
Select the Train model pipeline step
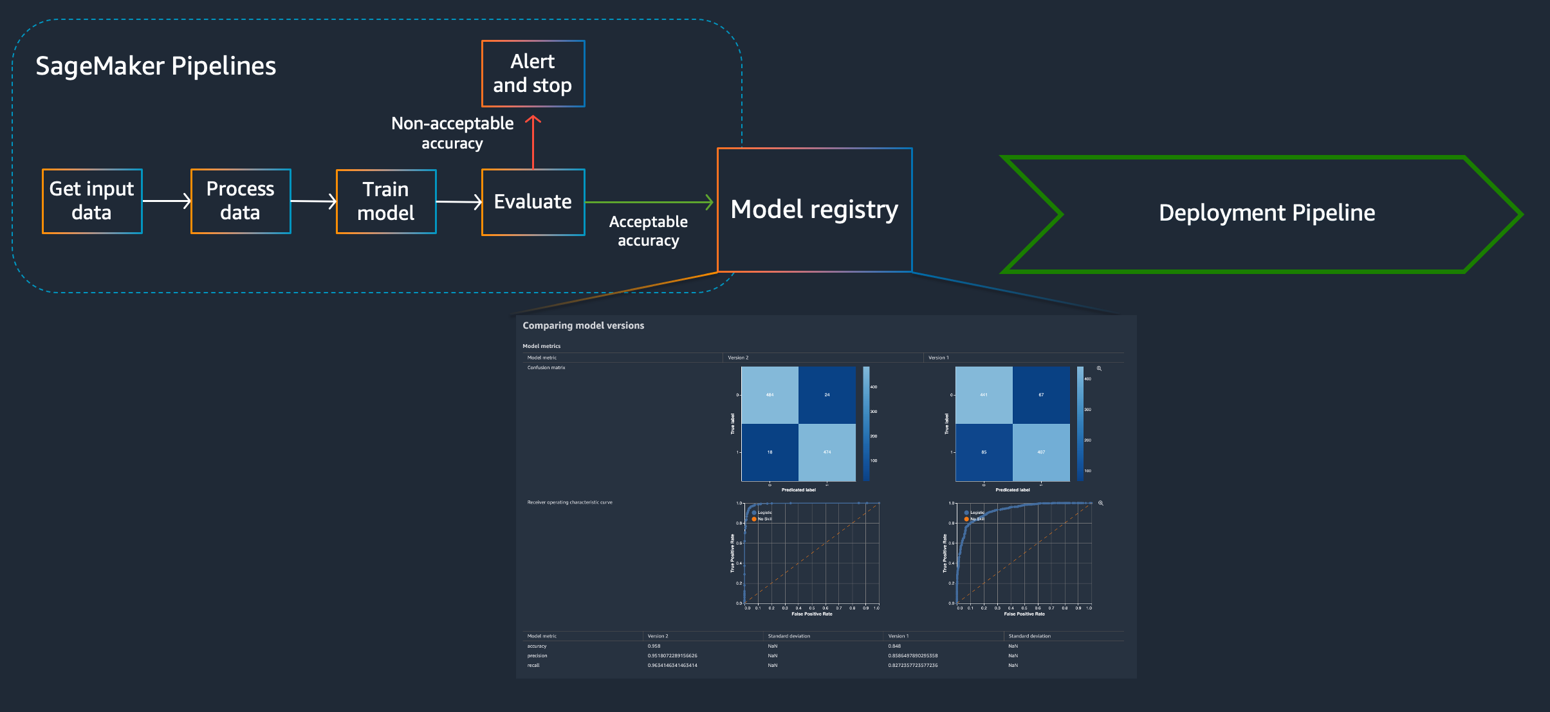pyautogui.click(x=386, y=201)
